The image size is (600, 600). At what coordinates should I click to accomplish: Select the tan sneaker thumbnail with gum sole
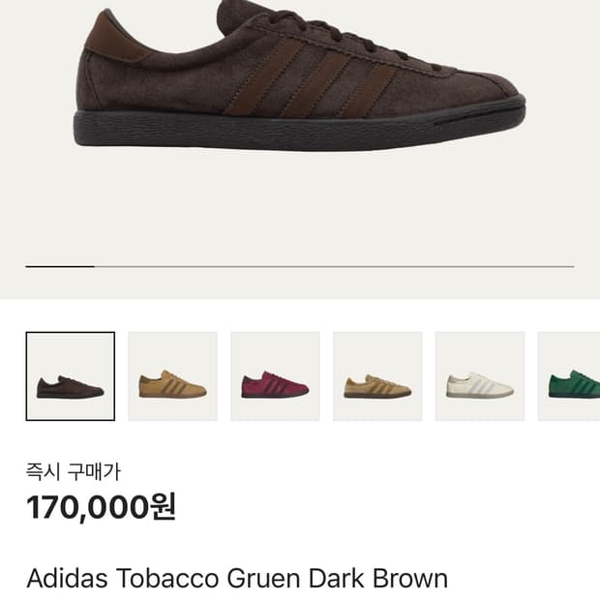(x=172, y=376)
